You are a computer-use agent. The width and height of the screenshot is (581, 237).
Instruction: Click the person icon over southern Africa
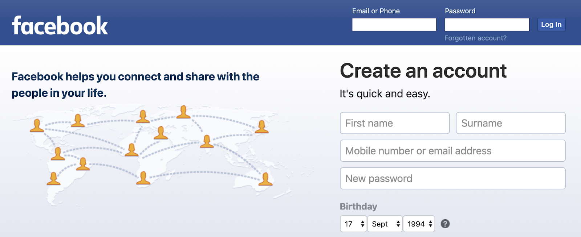[143, 178]
